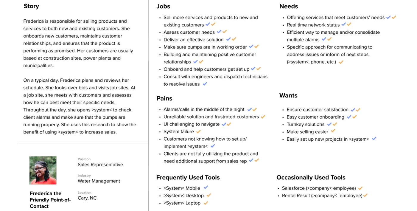Click the blue checkmark after 'implement >system<'

point(213,146)
